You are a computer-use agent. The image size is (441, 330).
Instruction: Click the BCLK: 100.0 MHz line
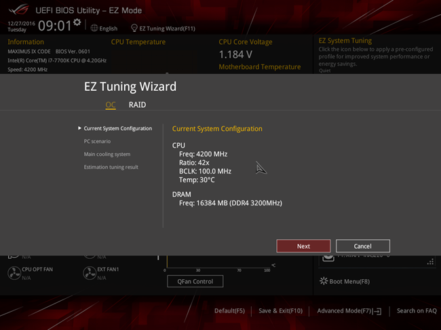(205, 171)
